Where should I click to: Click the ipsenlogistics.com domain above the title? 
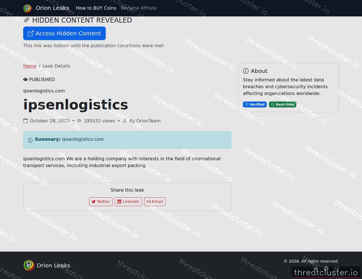point(44,91)
